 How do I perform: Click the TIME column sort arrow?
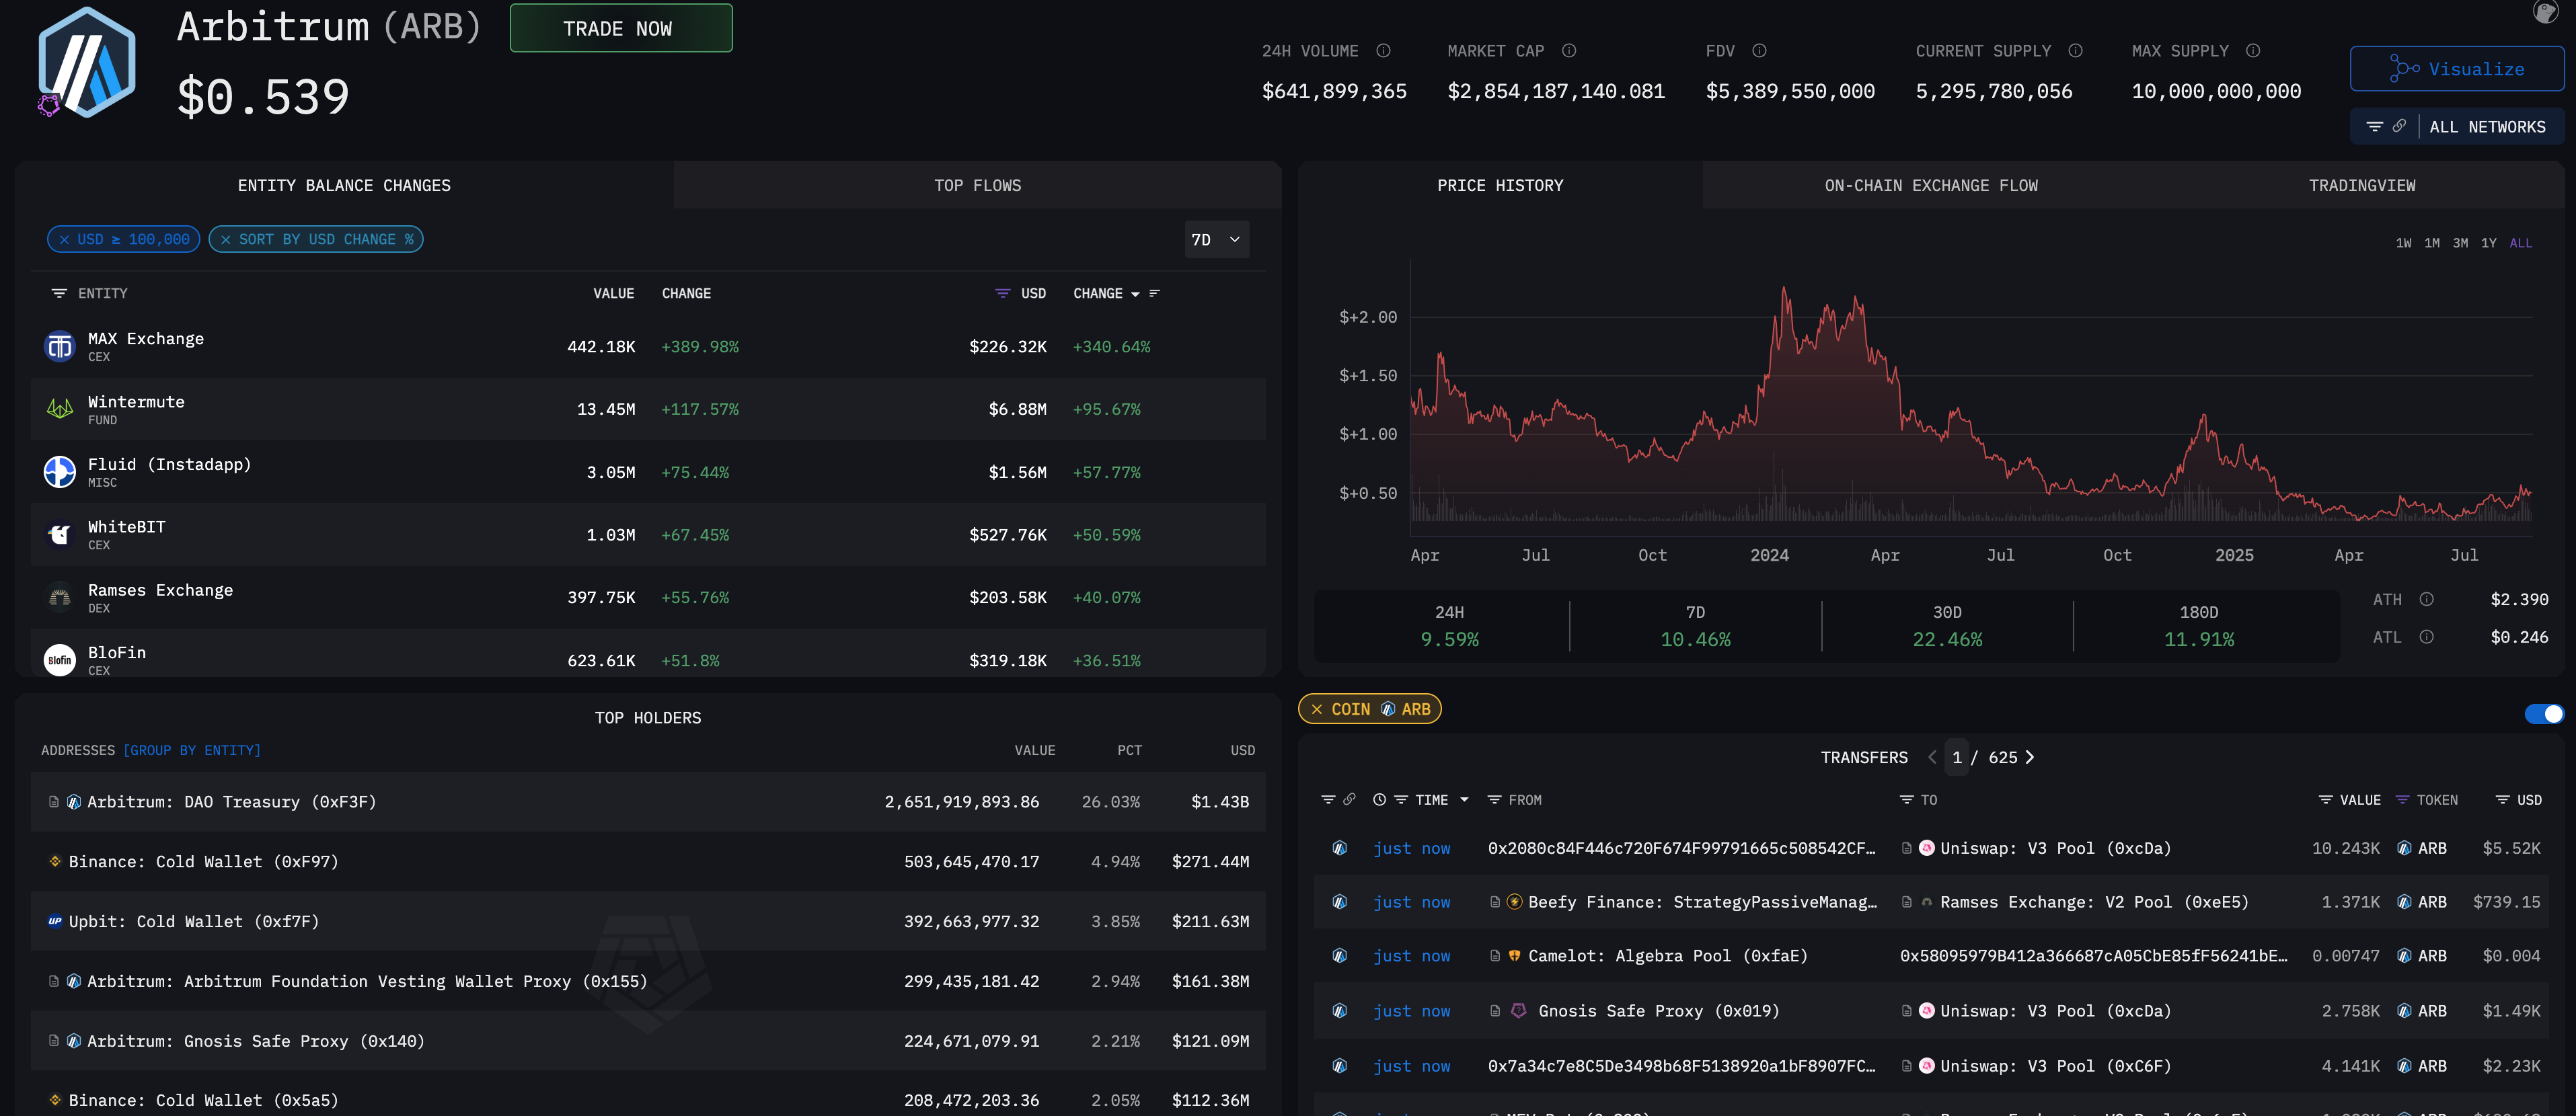click(x=1464, y=800)
